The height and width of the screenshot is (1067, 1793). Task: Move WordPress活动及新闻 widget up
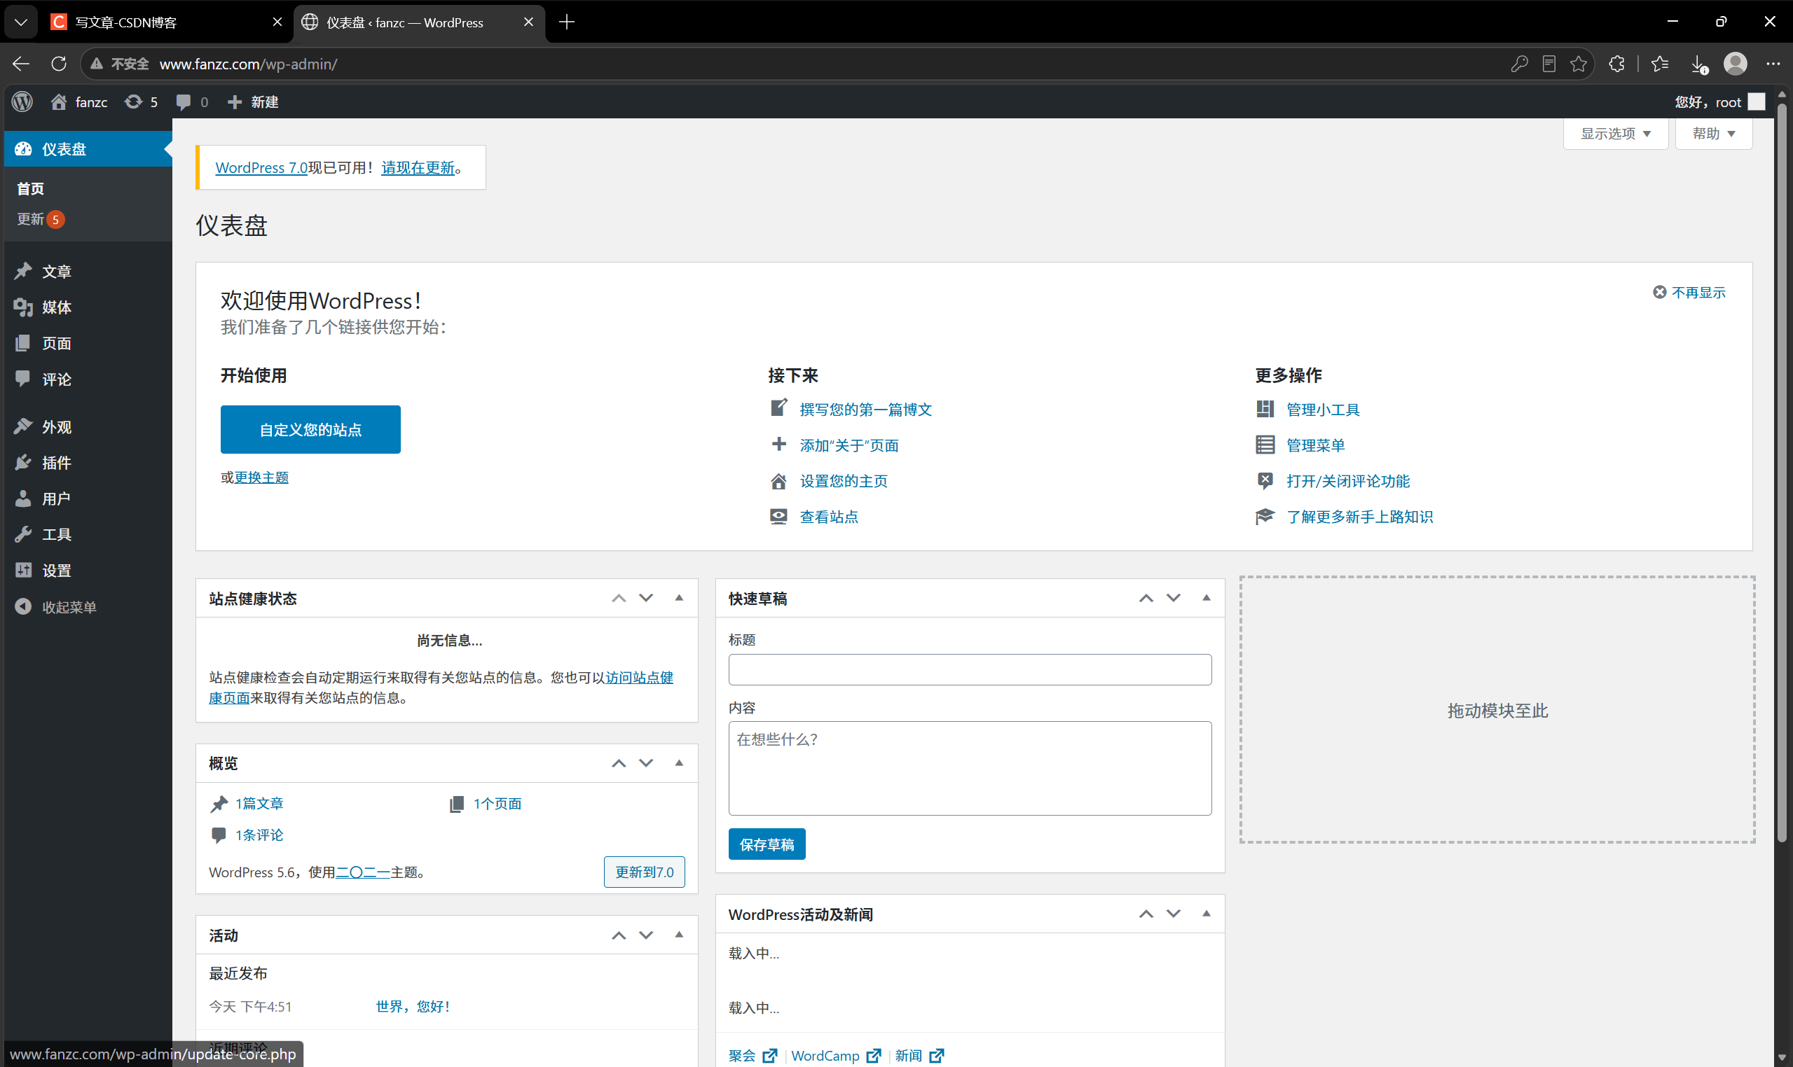click(x=1146, y=914)
